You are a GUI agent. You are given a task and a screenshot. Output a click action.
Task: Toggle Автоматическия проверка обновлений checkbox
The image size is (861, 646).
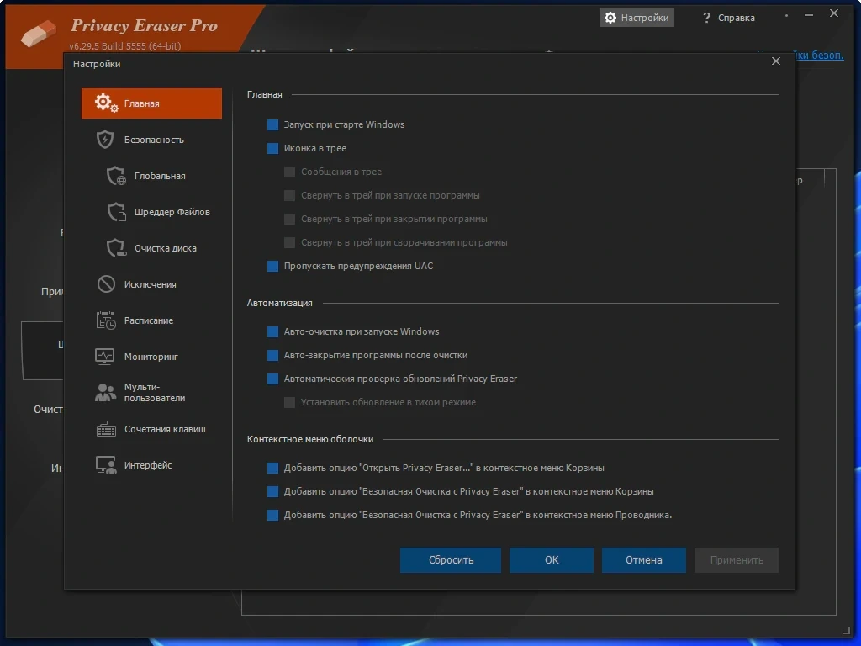click(x=272, y=379)
